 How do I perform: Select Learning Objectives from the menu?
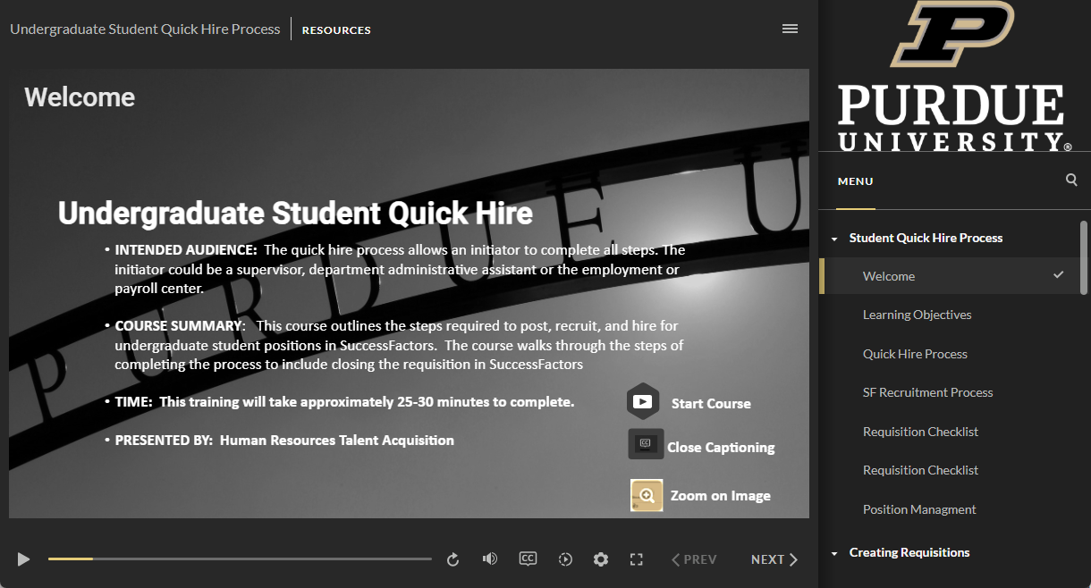tap(917, 315)
